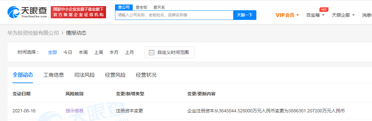Switch to the 司法风险 tab
The height and width of the screenshot is (121, 372).
[x=84, y=75]
